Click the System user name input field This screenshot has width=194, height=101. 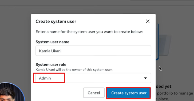[93, 51]
